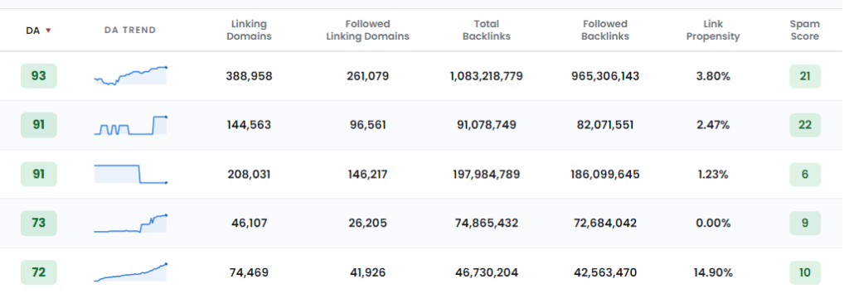Select total backlinks value 1,083,218,779

(486, 76)
